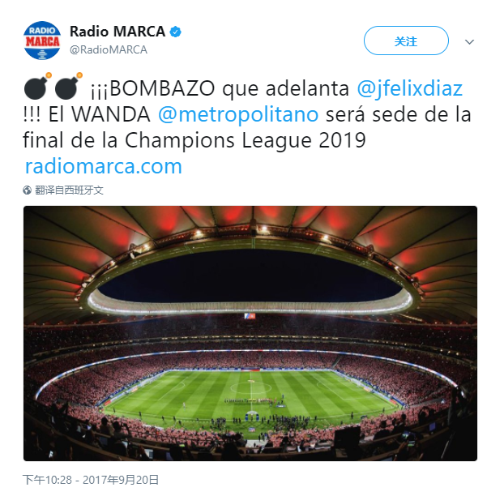Open the @jfelixdiaz mention
Image resolution: width=504 pixels, height=496 pixels.
pos(410,88)
